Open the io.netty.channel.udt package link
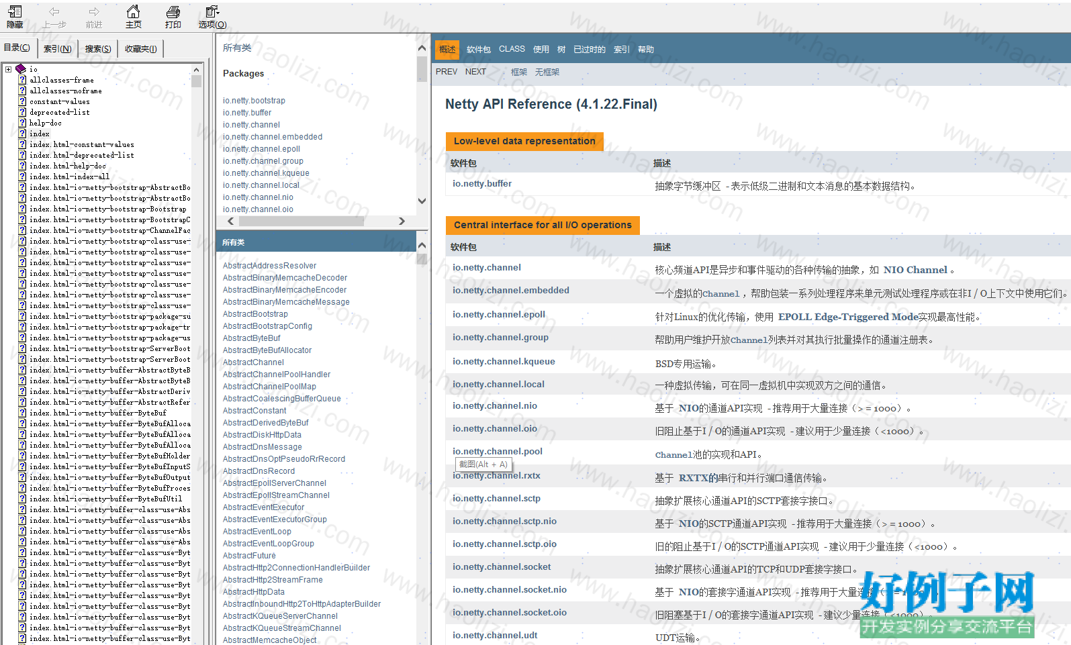The width and height of the screenshot is (1071, 645). click(495, 635)
